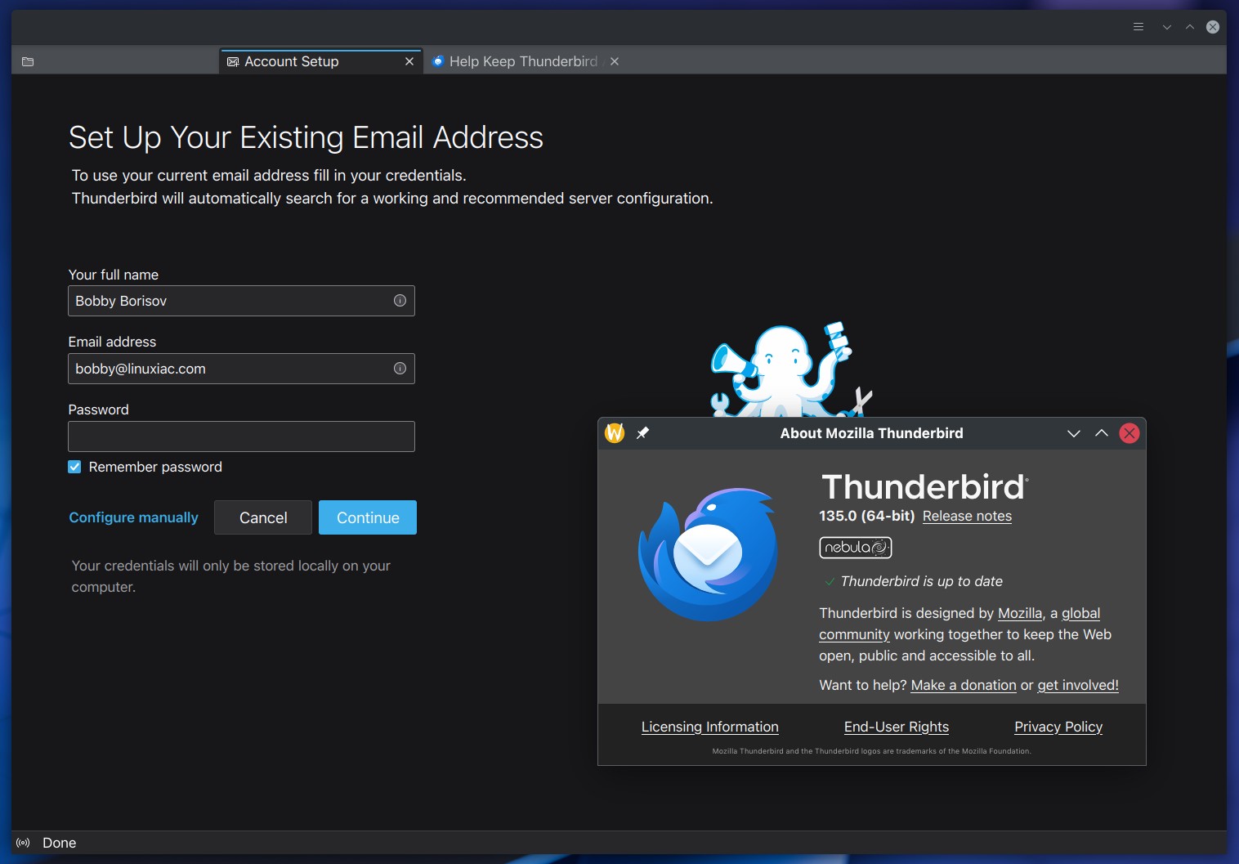The width and height of the screenshot is (1239, 864).
Task: Click the get involved! link
Action: click(1078, 685)
